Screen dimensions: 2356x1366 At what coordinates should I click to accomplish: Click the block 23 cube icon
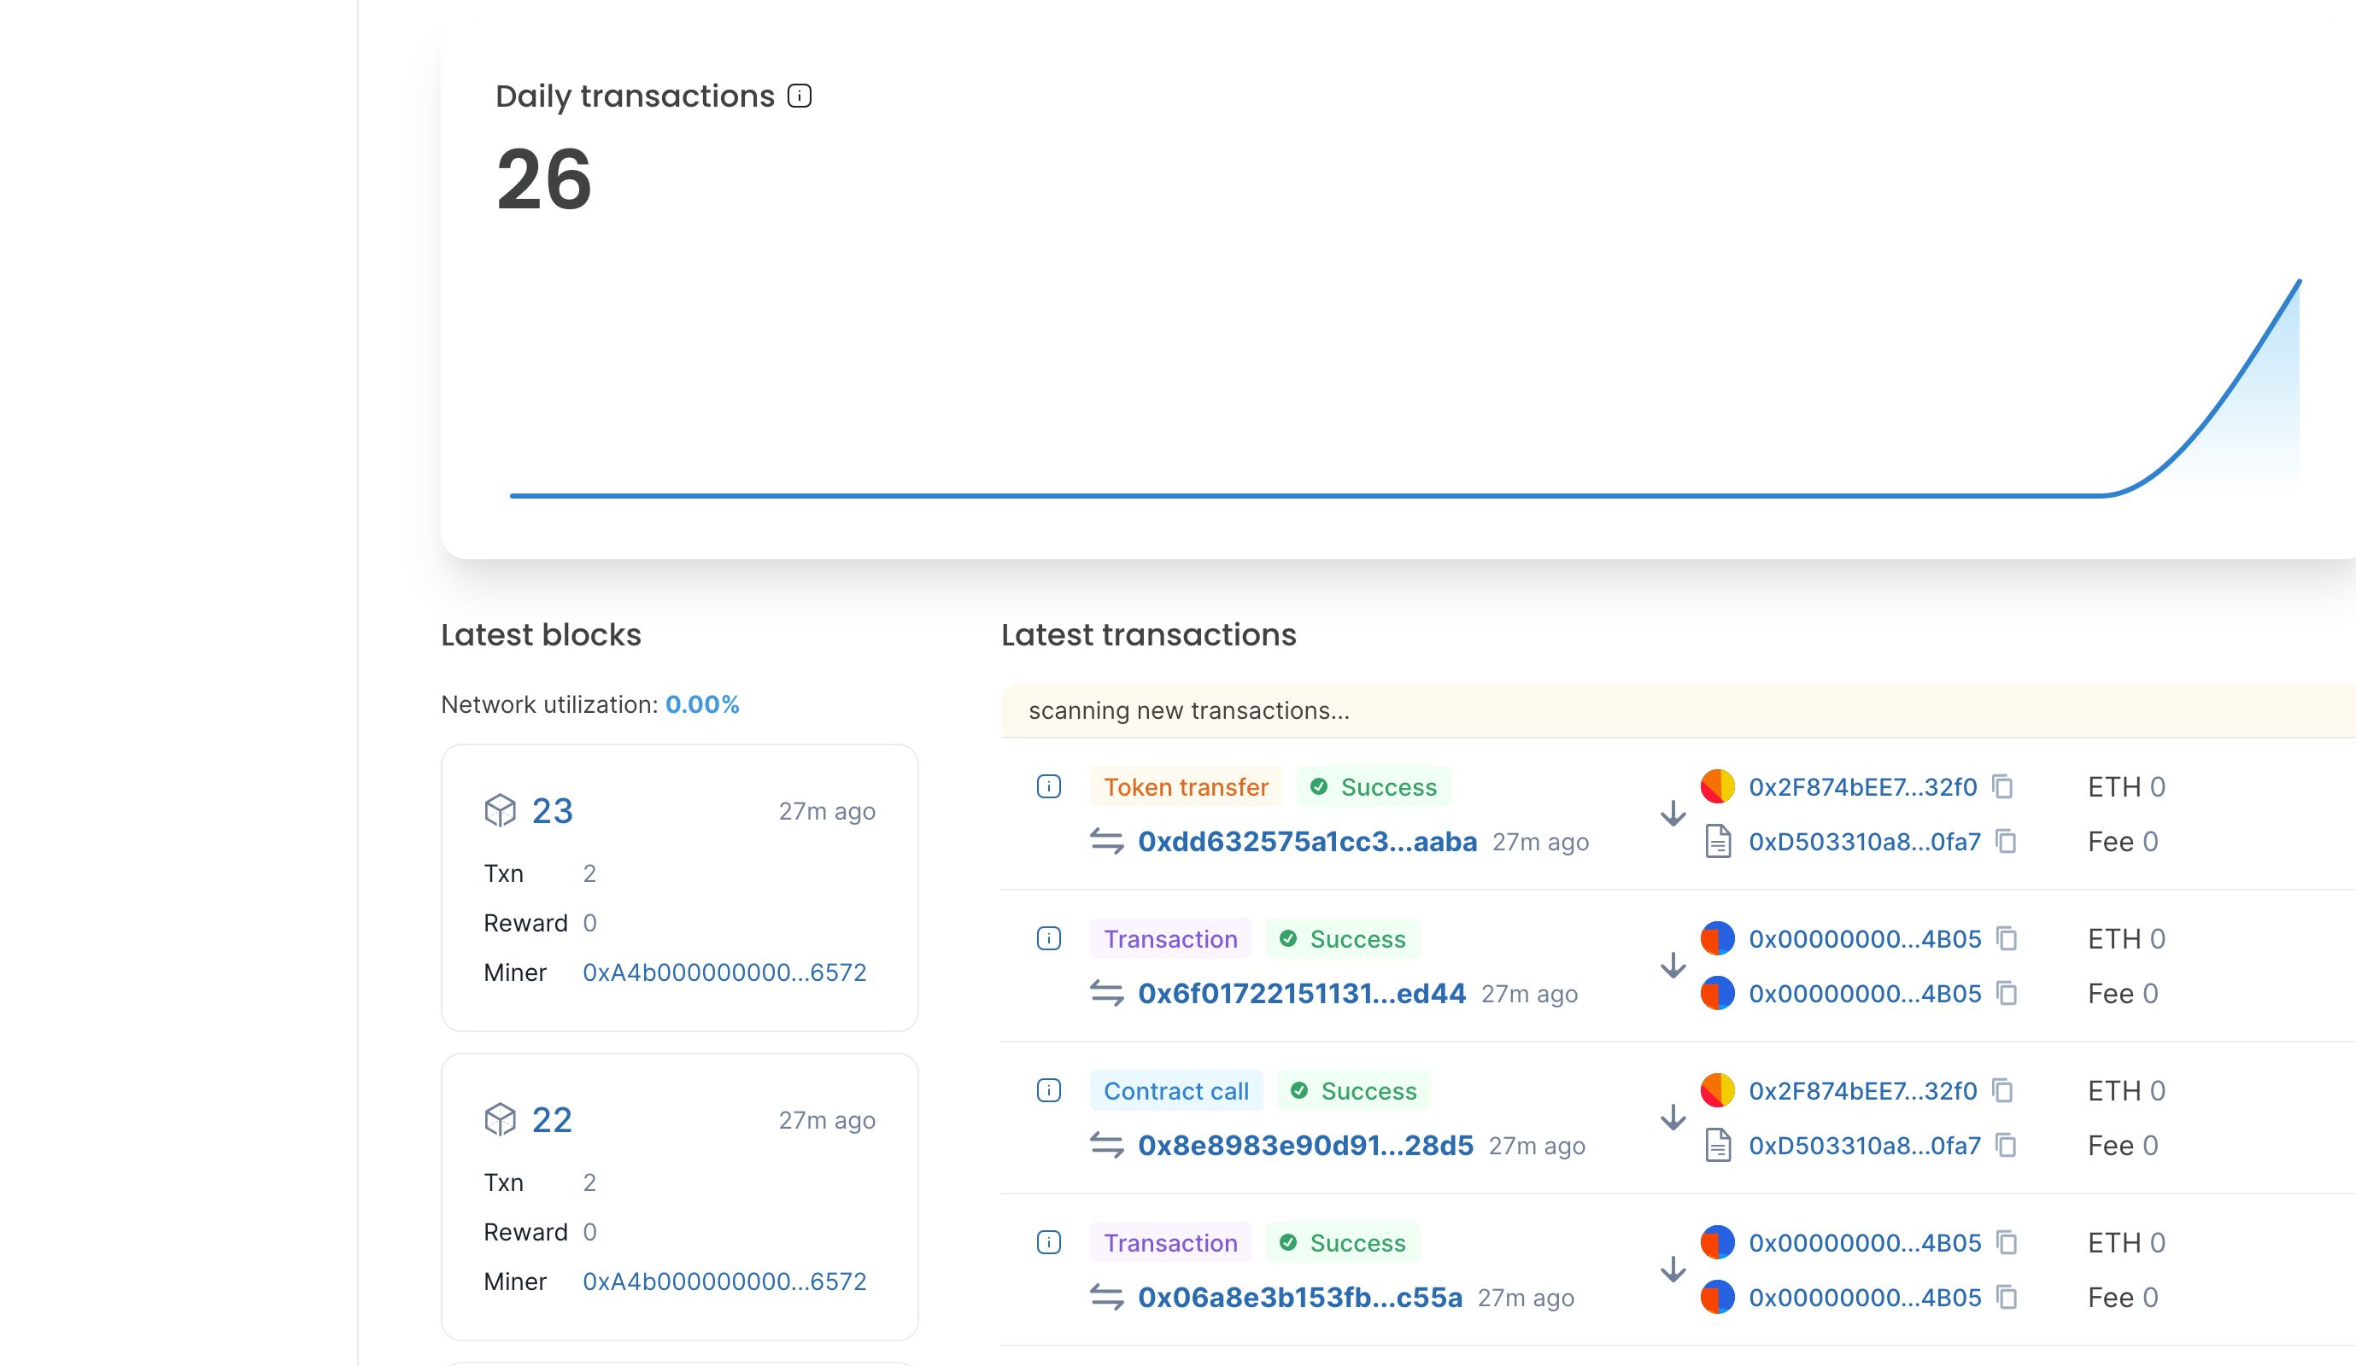(x=501, y=810)
